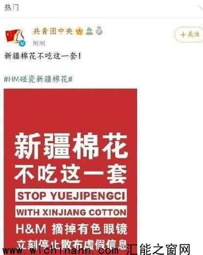Click the plus sign in 关注 button
The image size is (203, 255).
[183, 34]
